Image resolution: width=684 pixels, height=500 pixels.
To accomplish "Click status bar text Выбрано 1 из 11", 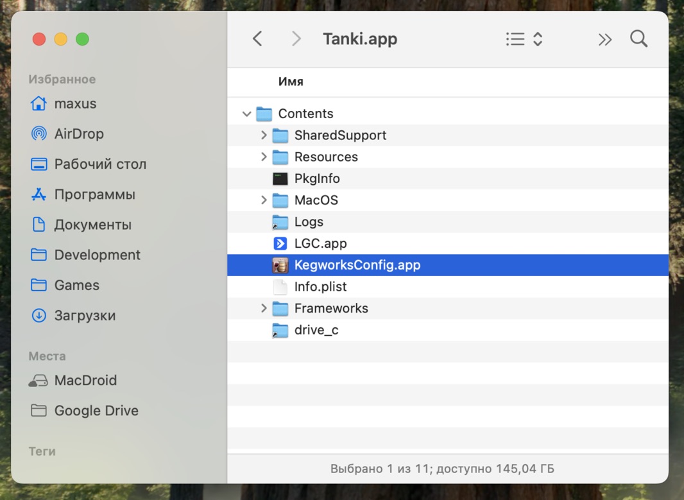I will click(x=379, y=469).
